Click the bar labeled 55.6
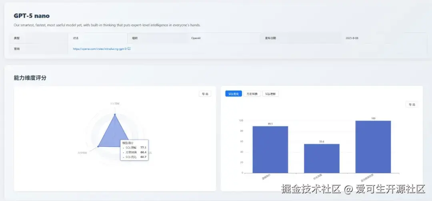432x201 pixels. point(322,158)
